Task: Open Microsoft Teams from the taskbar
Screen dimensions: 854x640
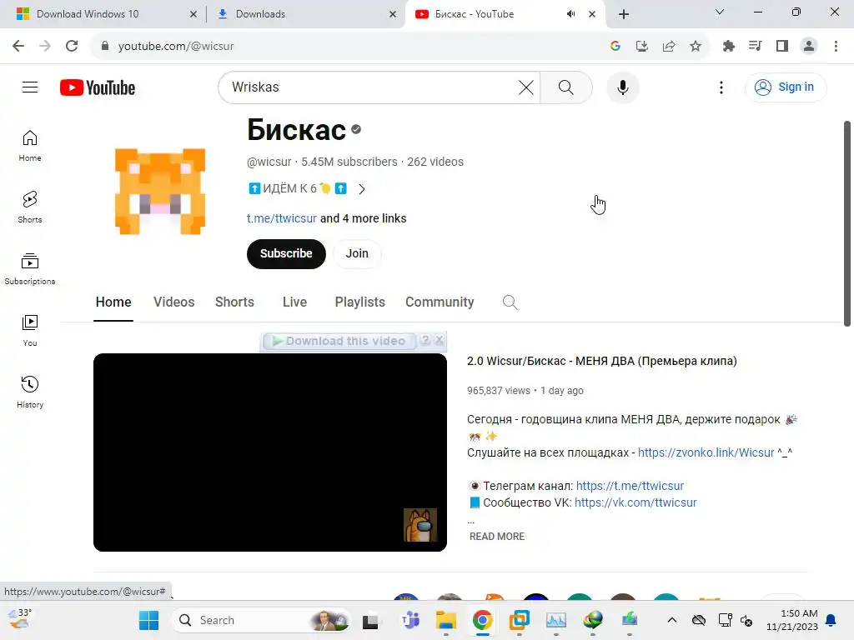Action: pos(410,620)
